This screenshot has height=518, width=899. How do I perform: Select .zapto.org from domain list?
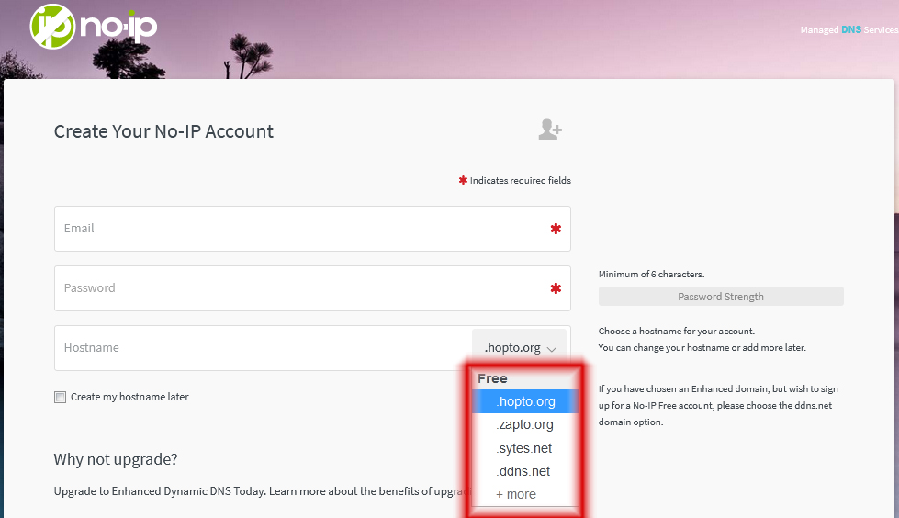pos(525,424)
